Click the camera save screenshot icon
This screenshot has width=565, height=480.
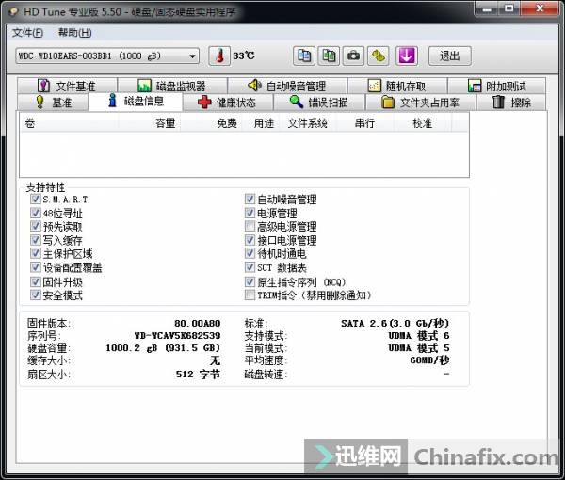coord(353,56)
